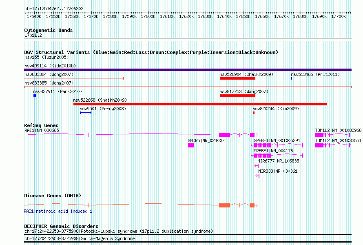Click the Cytogenetic Bands track title
Image resolution: width=363 pixels, height=245 pixels.
(x=49, y=30)
